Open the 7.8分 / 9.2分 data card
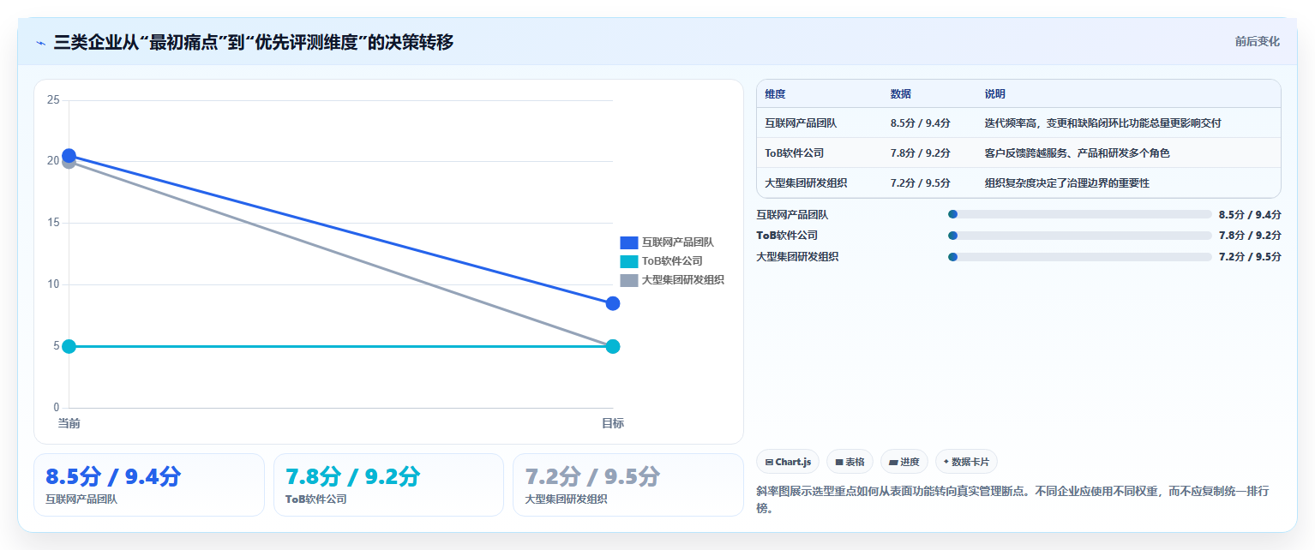 [388, 485]
